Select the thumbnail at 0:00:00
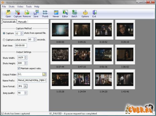The width and height of the screenshot is (156, 116). [x=60, y=30]
